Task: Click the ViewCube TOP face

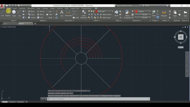Action: pos(181,37)
